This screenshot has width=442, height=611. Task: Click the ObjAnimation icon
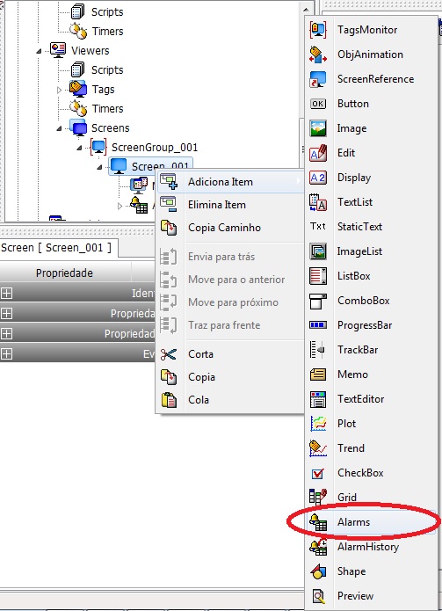click(x=318, y=55)
